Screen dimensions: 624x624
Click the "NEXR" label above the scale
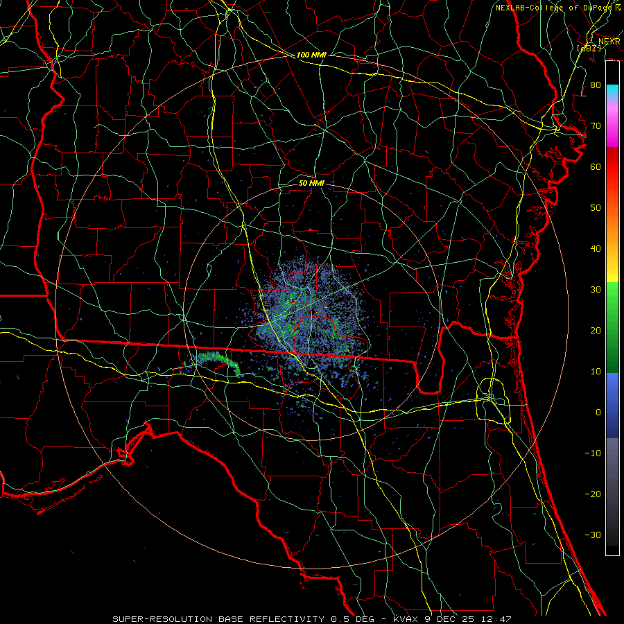point(609,42)
